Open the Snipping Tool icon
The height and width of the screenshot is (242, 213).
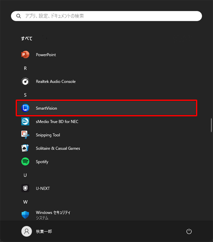tap(25, 135)
